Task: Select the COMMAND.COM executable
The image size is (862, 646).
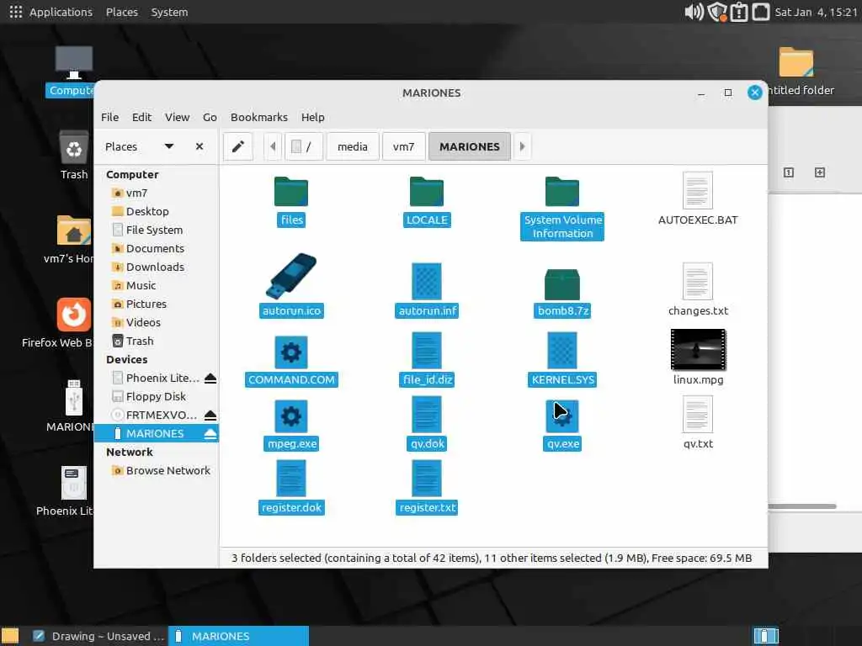Action: pyautogui.click(x=290, y=352)
